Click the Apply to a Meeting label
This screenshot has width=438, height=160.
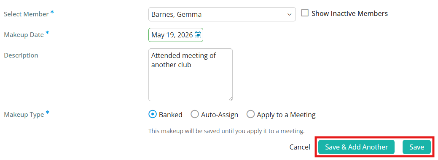pos(286,115)
